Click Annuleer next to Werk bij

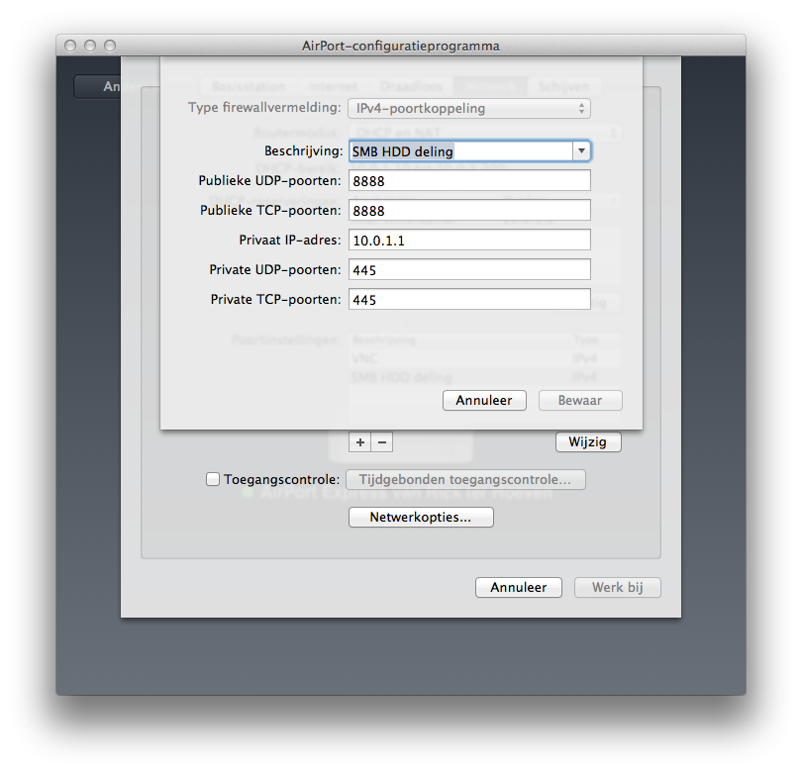coord(519,587)
